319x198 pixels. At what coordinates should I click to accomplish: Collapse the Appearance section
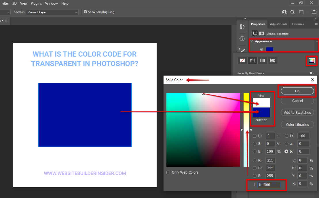(x=252, y=41)
